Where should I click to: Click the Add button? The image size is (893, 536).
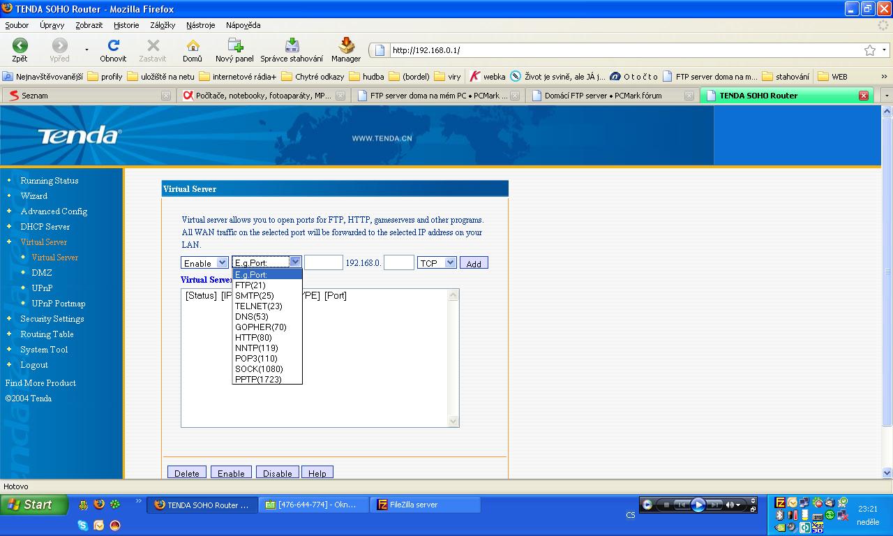point(474,263)
